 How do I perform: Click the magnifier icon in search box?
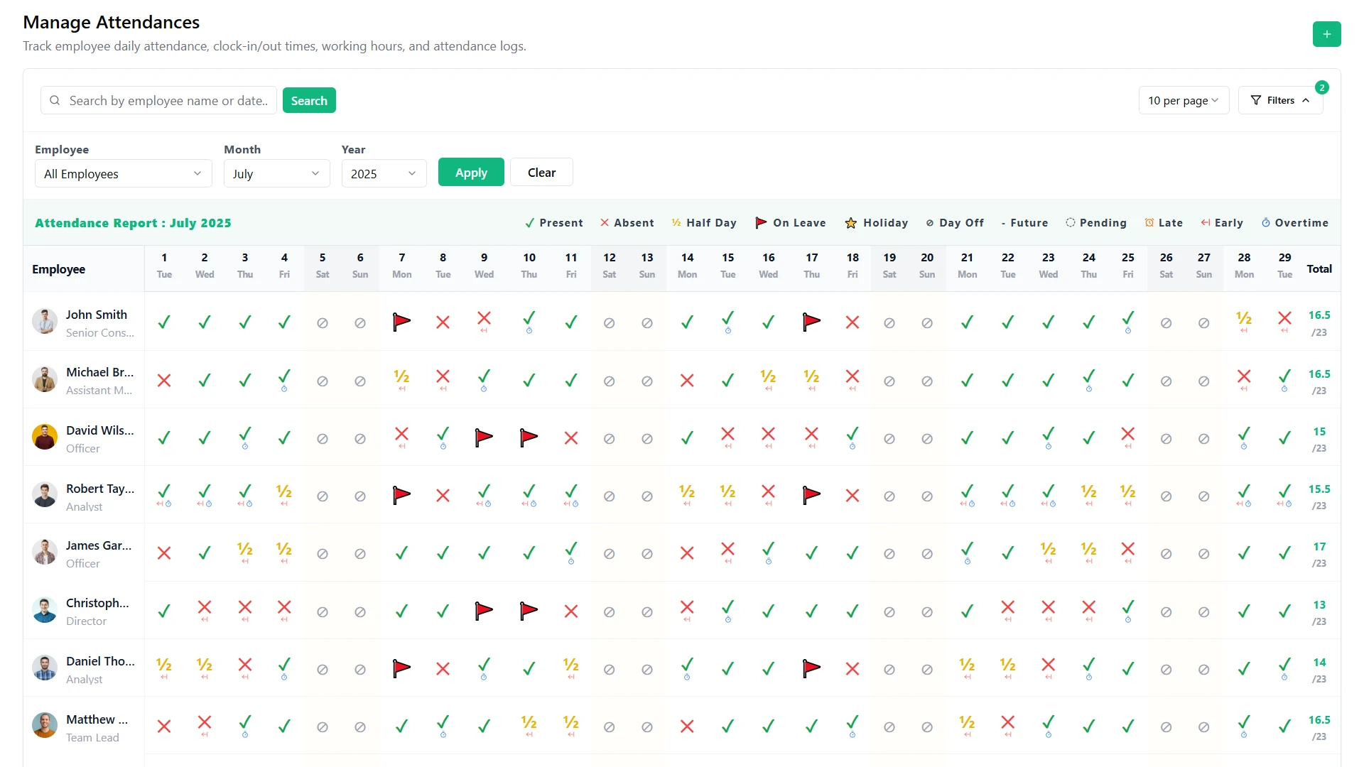(x=55, y=101)
